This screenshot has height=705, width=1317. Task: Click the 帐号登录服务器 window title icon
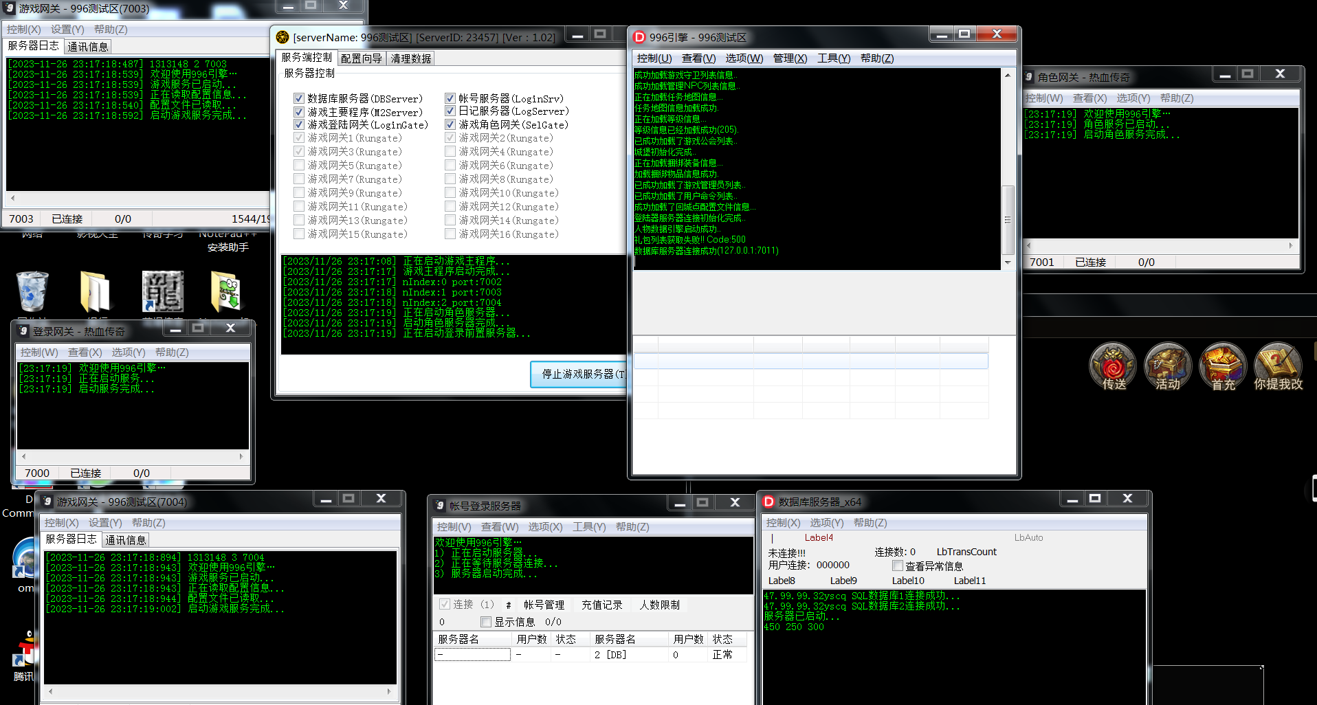[x=440, y=506]
